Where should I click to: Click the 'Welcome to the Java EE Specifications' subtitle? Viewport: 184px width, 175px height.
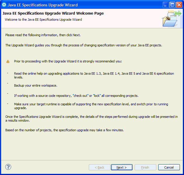click(x=43, y=20)
